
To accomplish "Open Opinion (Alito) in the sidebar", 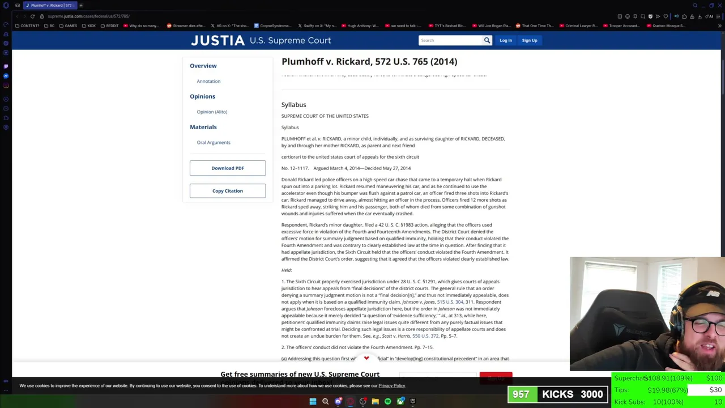I will (212, 112).
